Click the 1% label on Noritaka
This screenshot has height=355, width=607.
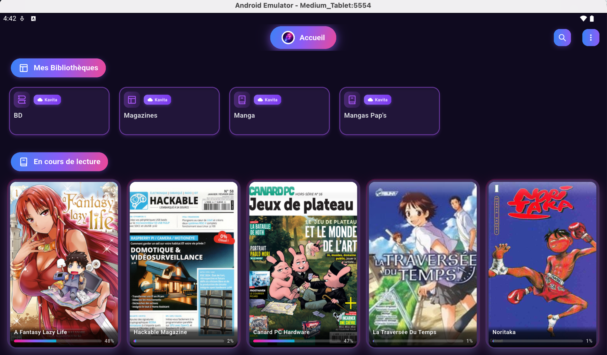[589, 341]
